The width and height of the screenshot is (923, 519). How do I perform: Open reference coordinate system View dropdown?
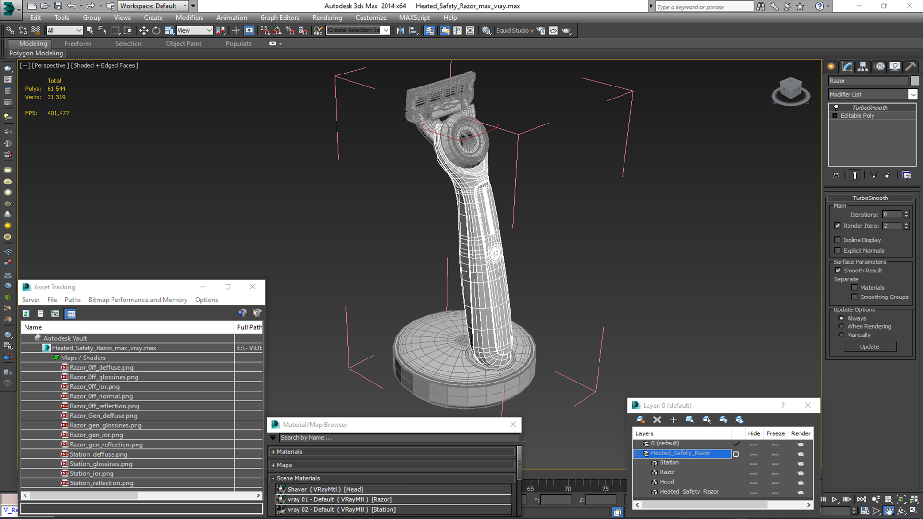click(x=195, y=30)
